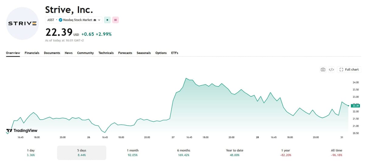Click the 22.39 price label on axis
This screenshot has height=161, width=365.
pos(356,106)
